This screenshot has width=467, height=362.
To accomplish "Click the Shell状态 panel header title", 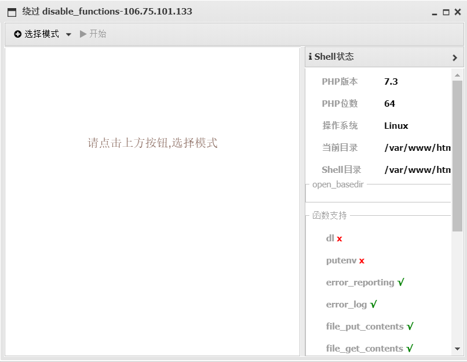I will click(x=334, y=56).
